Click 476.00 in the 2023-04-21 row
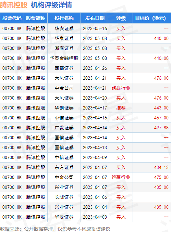The width and height of the screenshot is (171, 232). (x=161, y=78)
